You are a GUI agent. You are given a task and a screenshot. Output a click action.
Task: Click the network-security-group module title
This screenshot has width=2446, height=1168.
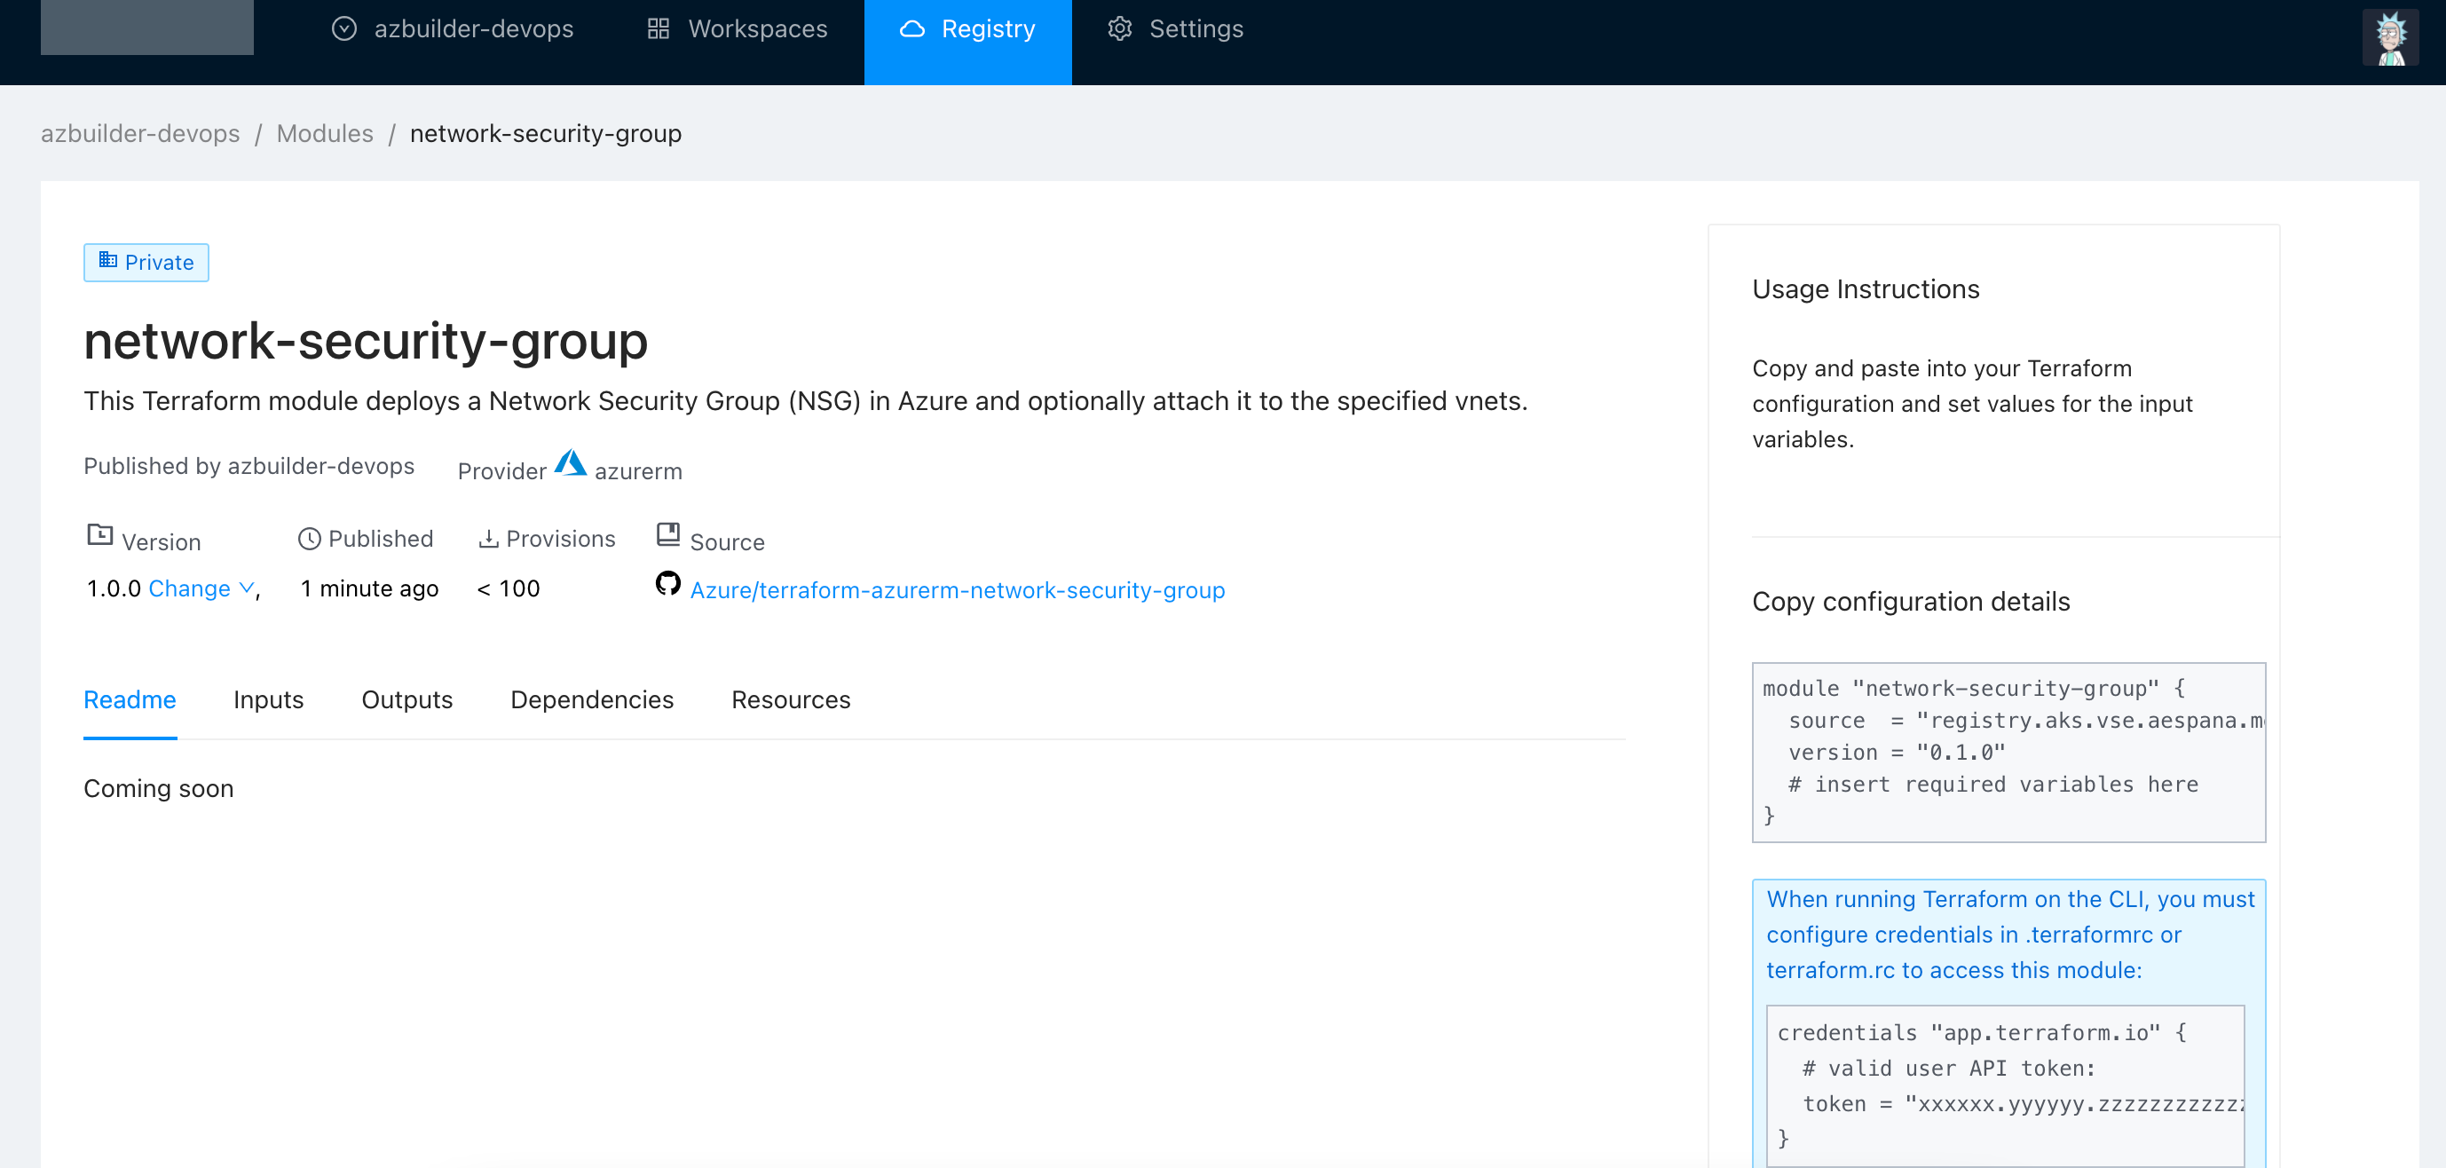(366, 341)
